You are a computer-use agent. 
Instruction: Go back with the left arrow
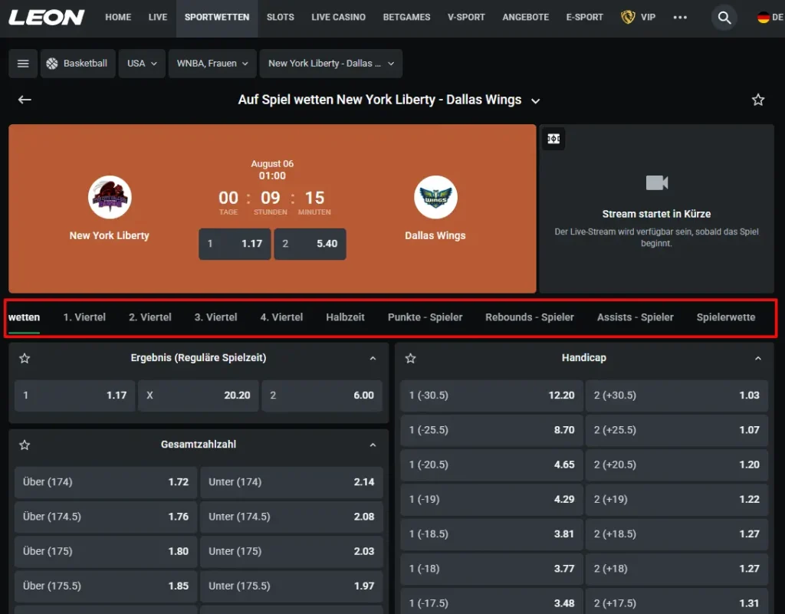click(x=25, y=100)
